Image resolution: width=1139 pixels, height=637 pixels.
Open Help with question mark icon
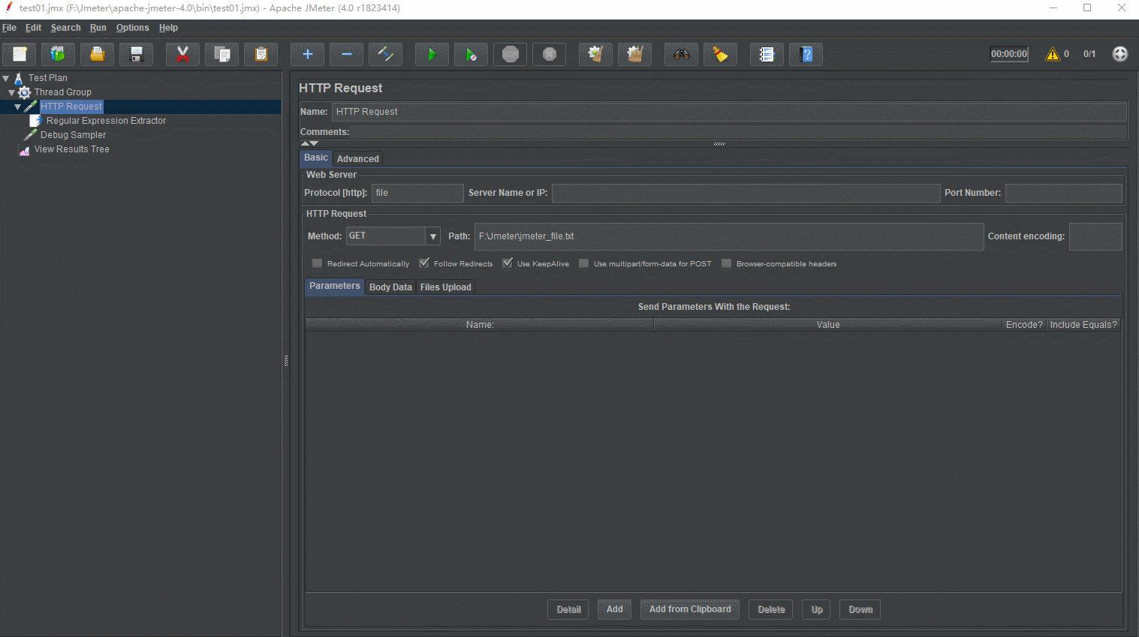click(x=806, y=54)
